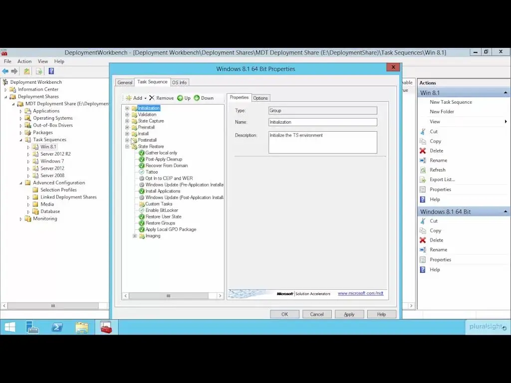Click the Refresh icon in Actions pane
511x383 pixels.
pos(423,170)
